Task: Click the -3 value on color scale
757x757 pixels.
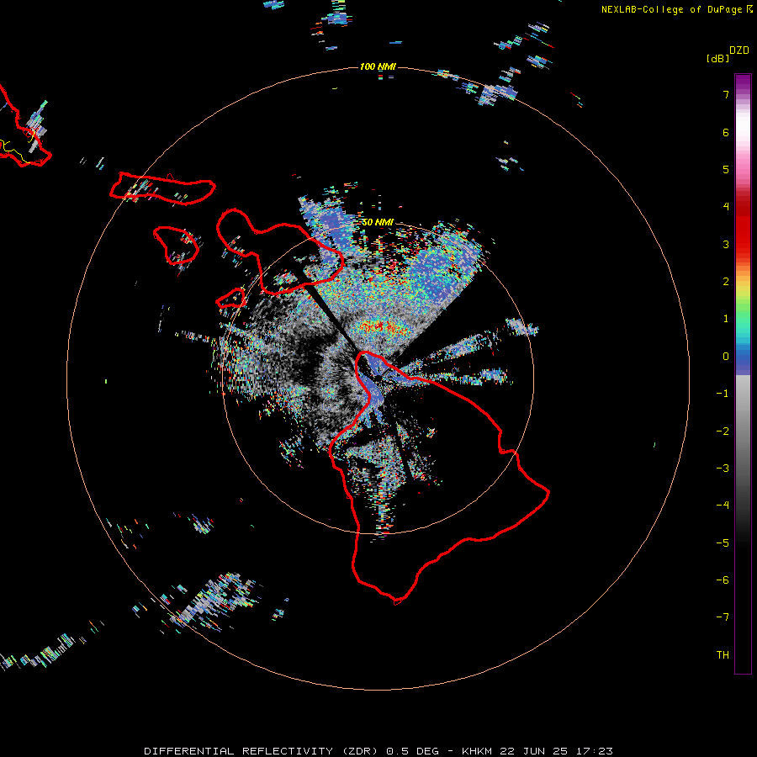Action: pyautogui.click(x=723, y=468)
